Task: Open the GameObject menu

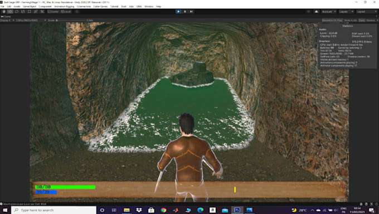Action: tap(30, 7)
